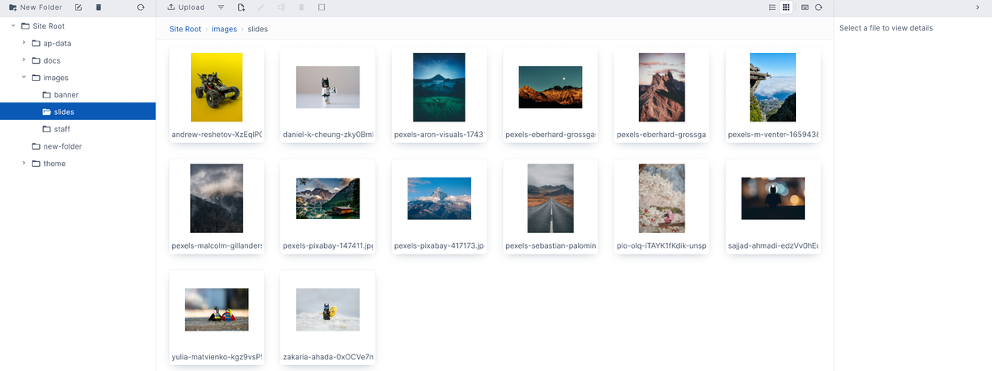The height and width of the screenshot is (371, 992).
Task: Click the delete folder trash icon
Action: click(x=98, y=7)
